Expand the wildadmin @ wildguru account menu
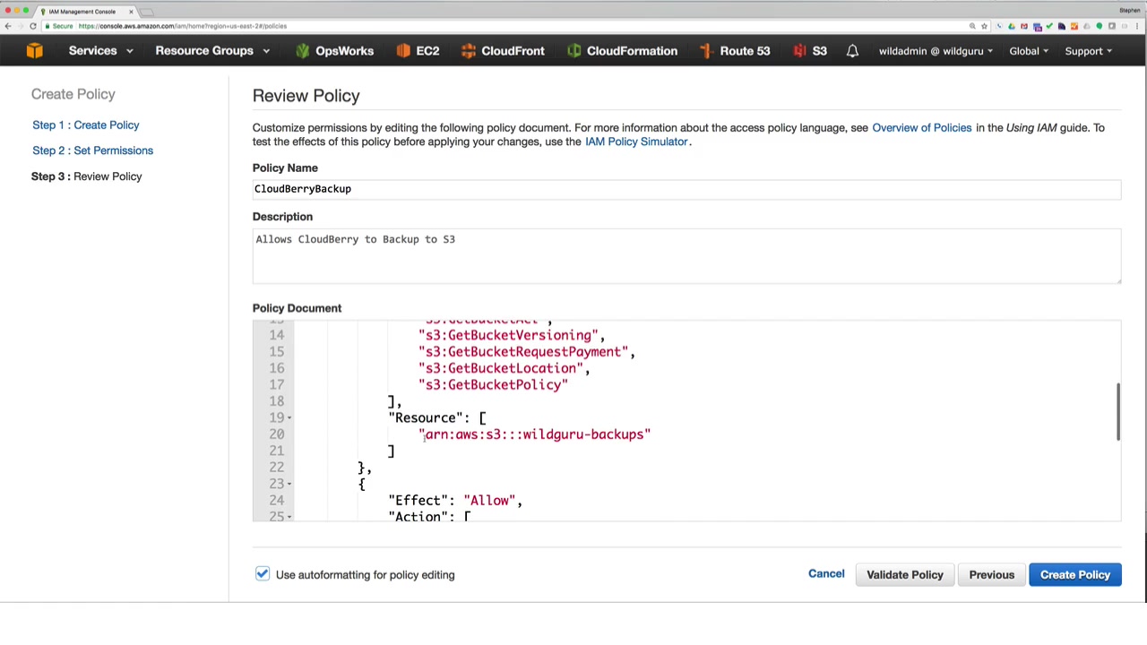 pyautogui.click(x=935, y=51)
